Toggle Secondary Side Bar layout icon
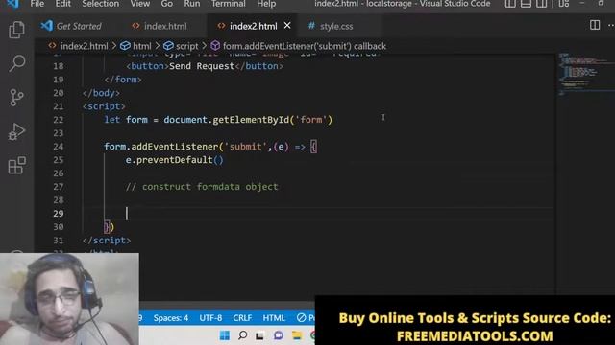615x345 pixels. (x=542, y=4)
